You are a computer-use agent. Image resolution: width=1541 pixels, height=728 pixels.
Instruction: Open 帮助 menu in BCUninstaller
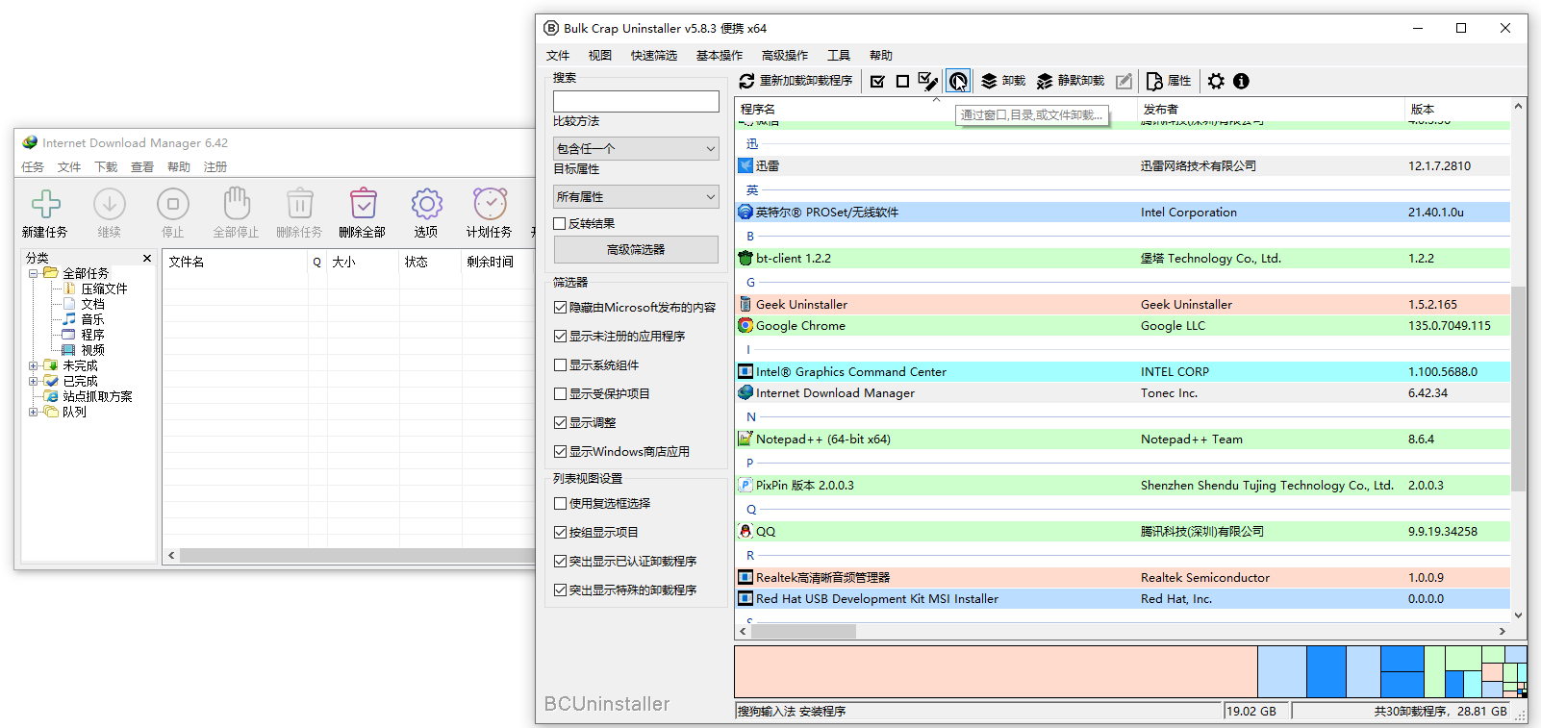881,56
